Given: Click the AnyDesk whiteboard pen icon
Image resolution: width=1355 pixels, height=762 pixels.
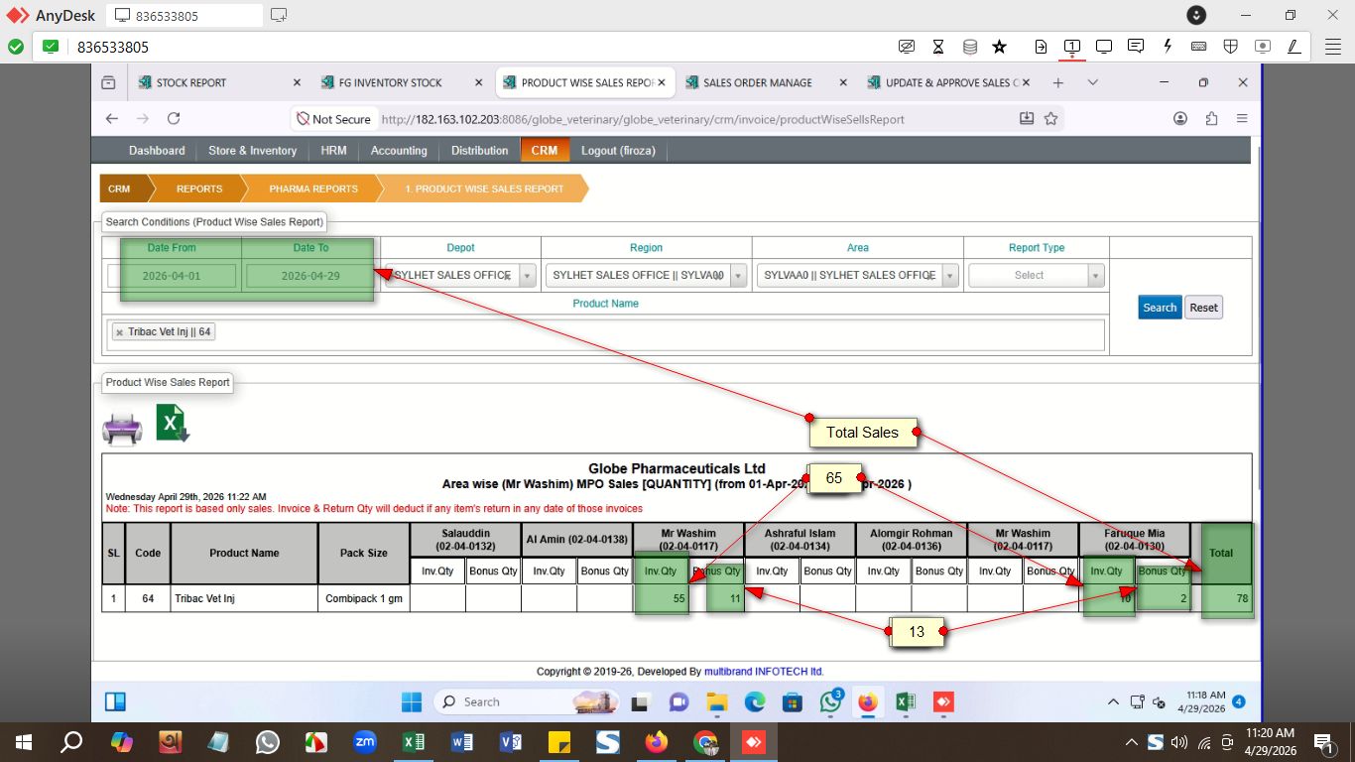Looking at the screenshot, I should (1294, 47).
